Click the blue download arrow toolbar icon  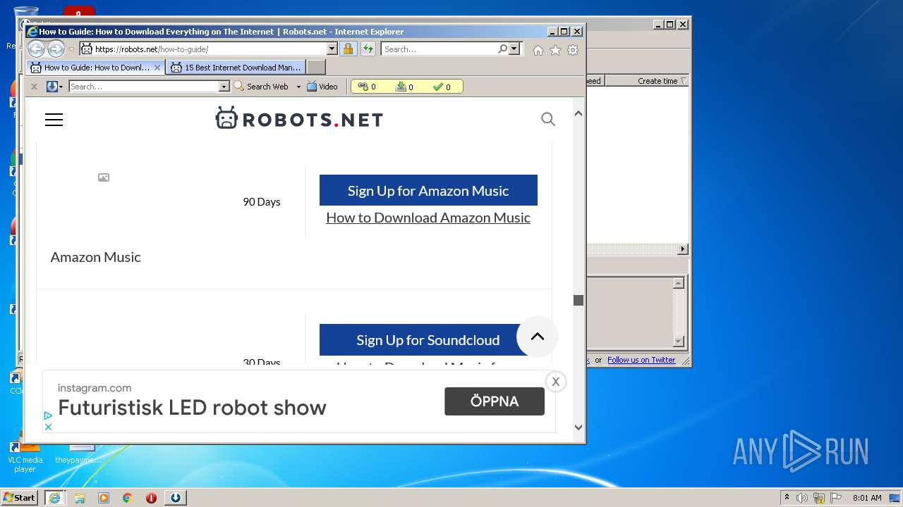51,87
